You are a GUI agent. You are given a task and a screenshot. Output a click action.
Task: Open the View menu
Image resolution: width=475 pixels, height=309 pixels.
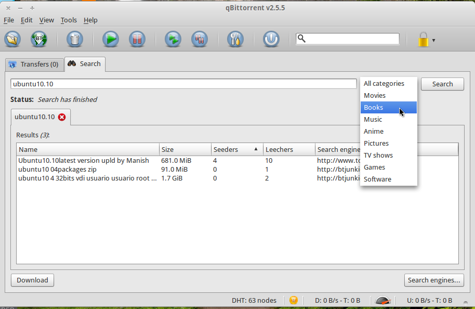pos(46,20)
